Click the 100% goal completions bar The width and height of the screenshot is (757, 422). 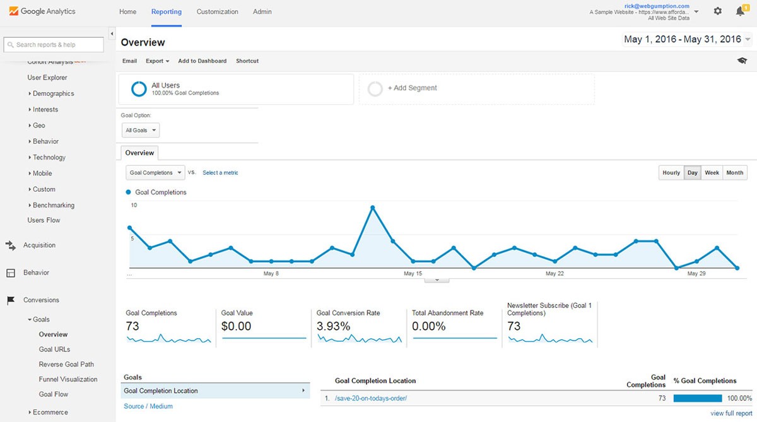point(698,398)
